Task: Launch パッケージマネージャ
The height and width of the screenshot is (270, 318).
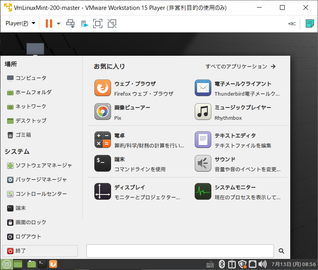Action: (x=37, y=179)
